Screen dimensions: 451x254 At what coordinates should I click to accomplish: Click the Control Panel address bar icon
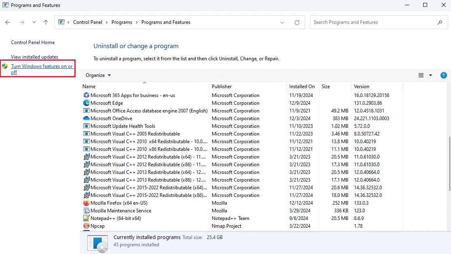point(61,22)
